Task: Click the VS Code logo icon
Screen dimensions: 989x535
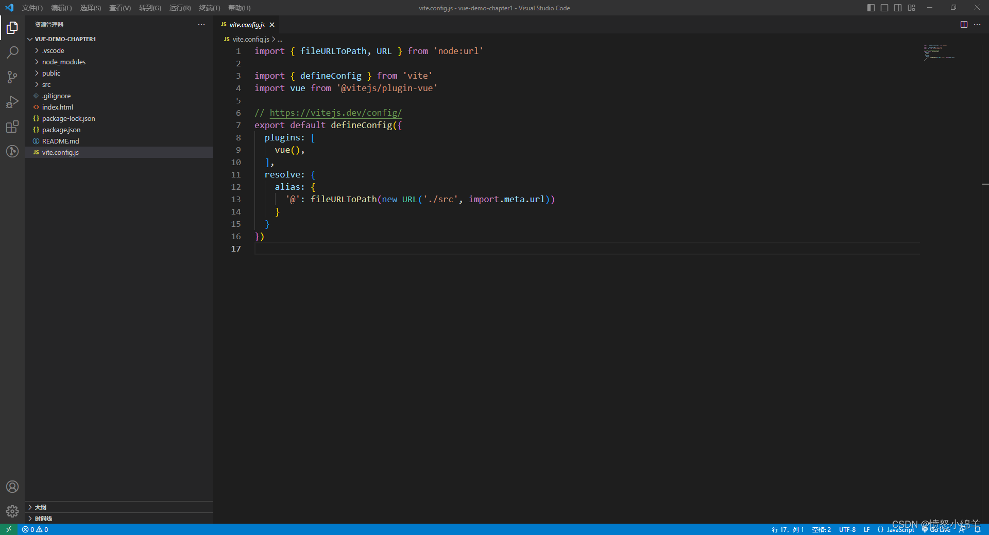Action: [9, 8]
